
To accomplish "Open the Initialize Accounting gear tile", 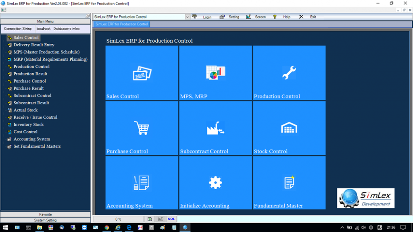I will [x=215, y=182].
